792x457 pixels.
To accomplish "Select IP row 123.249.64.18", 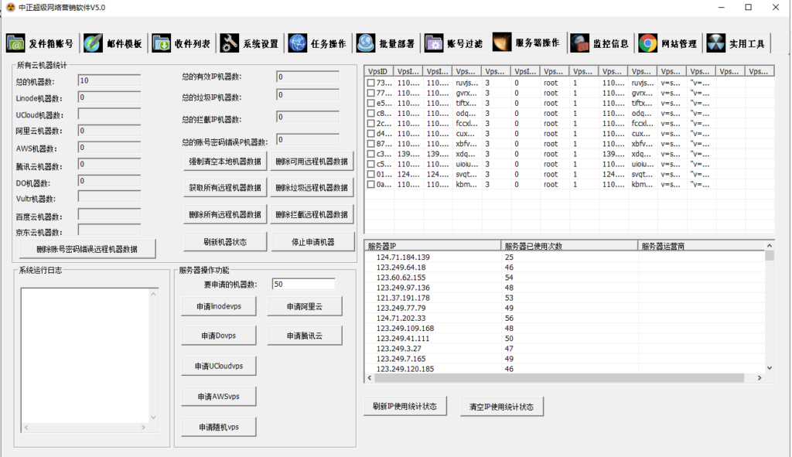I will 565,267.
